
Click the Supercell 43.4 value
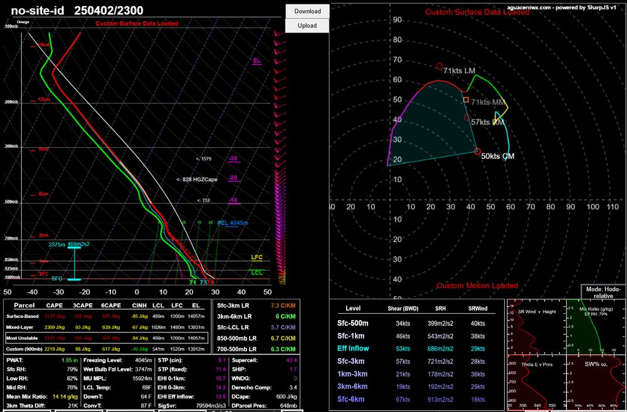pos(292,360)
